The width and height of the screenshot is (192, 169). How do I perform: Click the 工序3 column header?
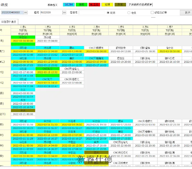click(72, 27)
